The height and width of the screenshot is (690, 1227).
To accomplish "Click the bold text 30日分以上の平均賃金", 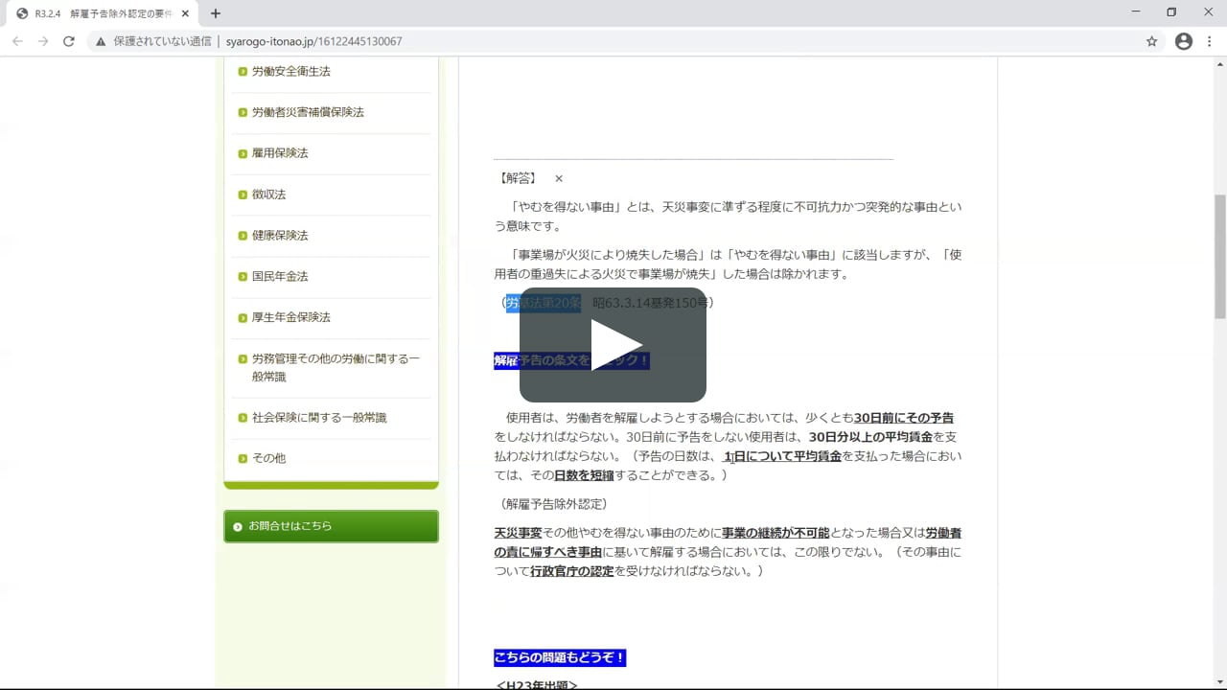I will [870, 437].
